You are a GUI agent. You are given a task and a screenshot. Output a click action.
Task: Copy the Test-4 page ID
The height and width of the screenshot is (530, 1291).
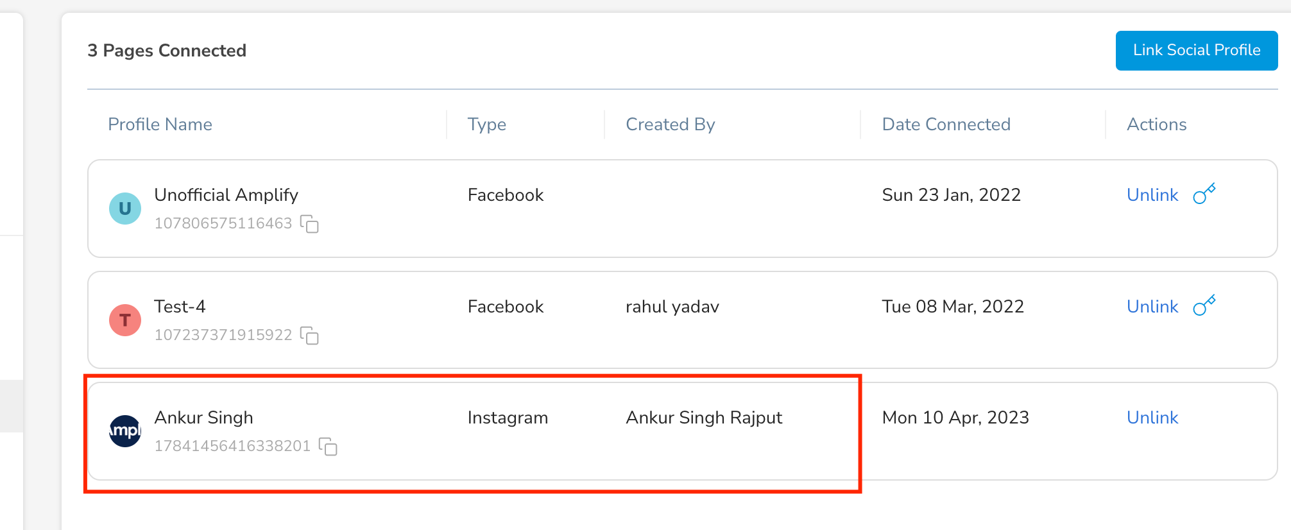click(x=310, y=336)
